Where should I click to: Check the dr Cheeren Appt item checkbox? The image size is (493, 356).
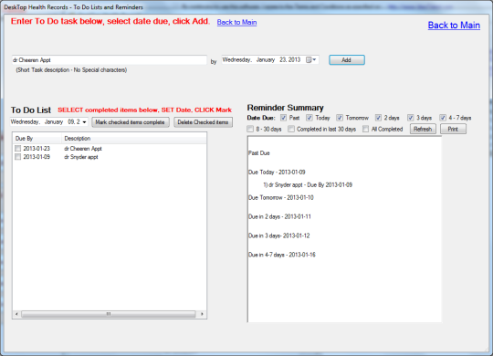(18, 149)
